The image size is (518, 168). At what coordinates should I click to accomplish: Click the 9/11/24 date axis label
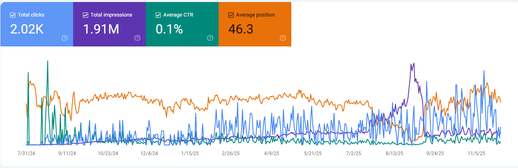tap(67, 153)
